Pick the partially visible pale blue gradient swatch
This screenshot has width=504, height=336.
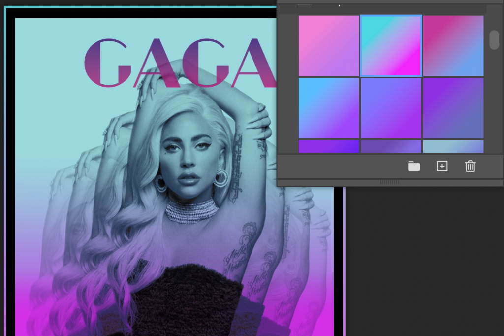pos(453,146)
